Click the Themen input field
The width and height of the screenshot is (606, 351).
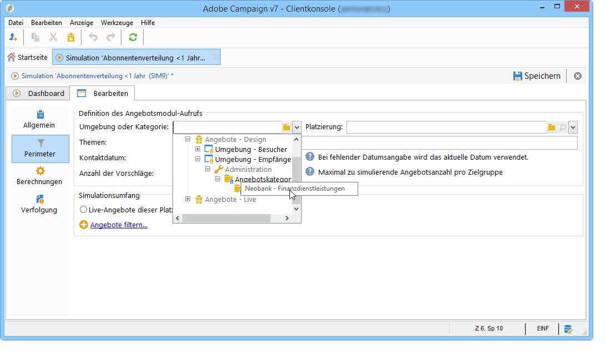click(440, 143)
